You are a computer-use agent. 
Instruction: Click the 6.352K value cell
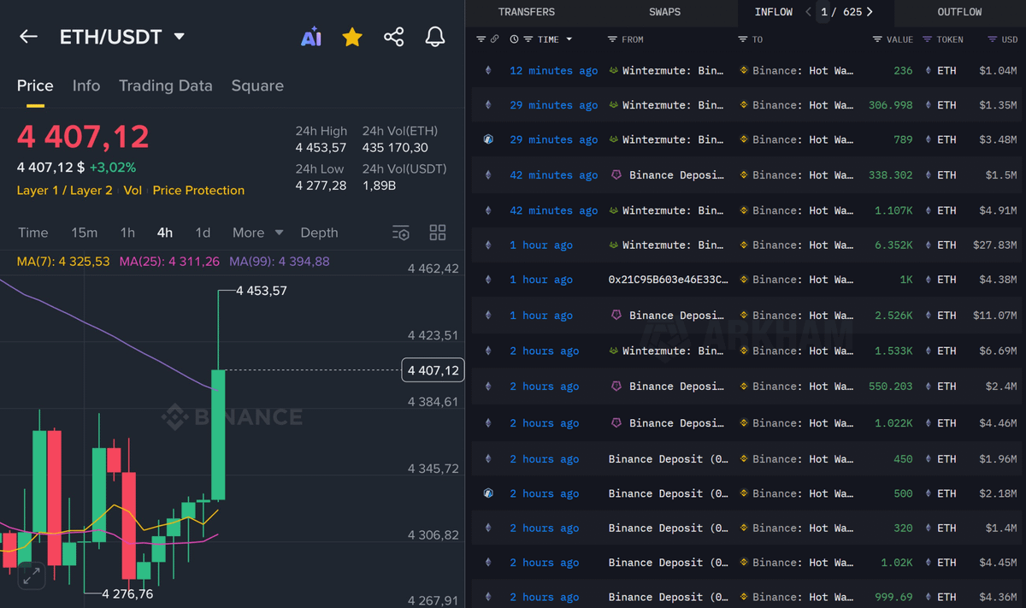893,245
